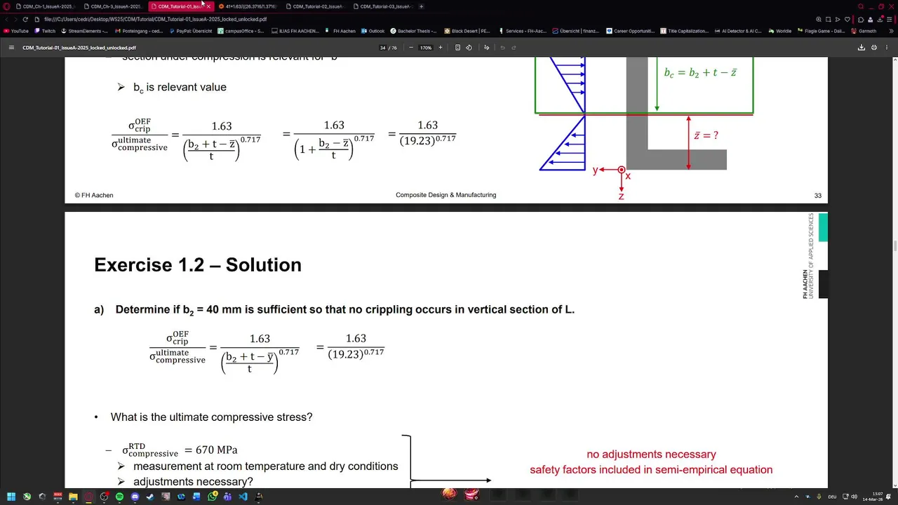Open the Services - FH-Aachen bookmark
The width and height of the screenshot is (898, 505).
pos(522,31)
